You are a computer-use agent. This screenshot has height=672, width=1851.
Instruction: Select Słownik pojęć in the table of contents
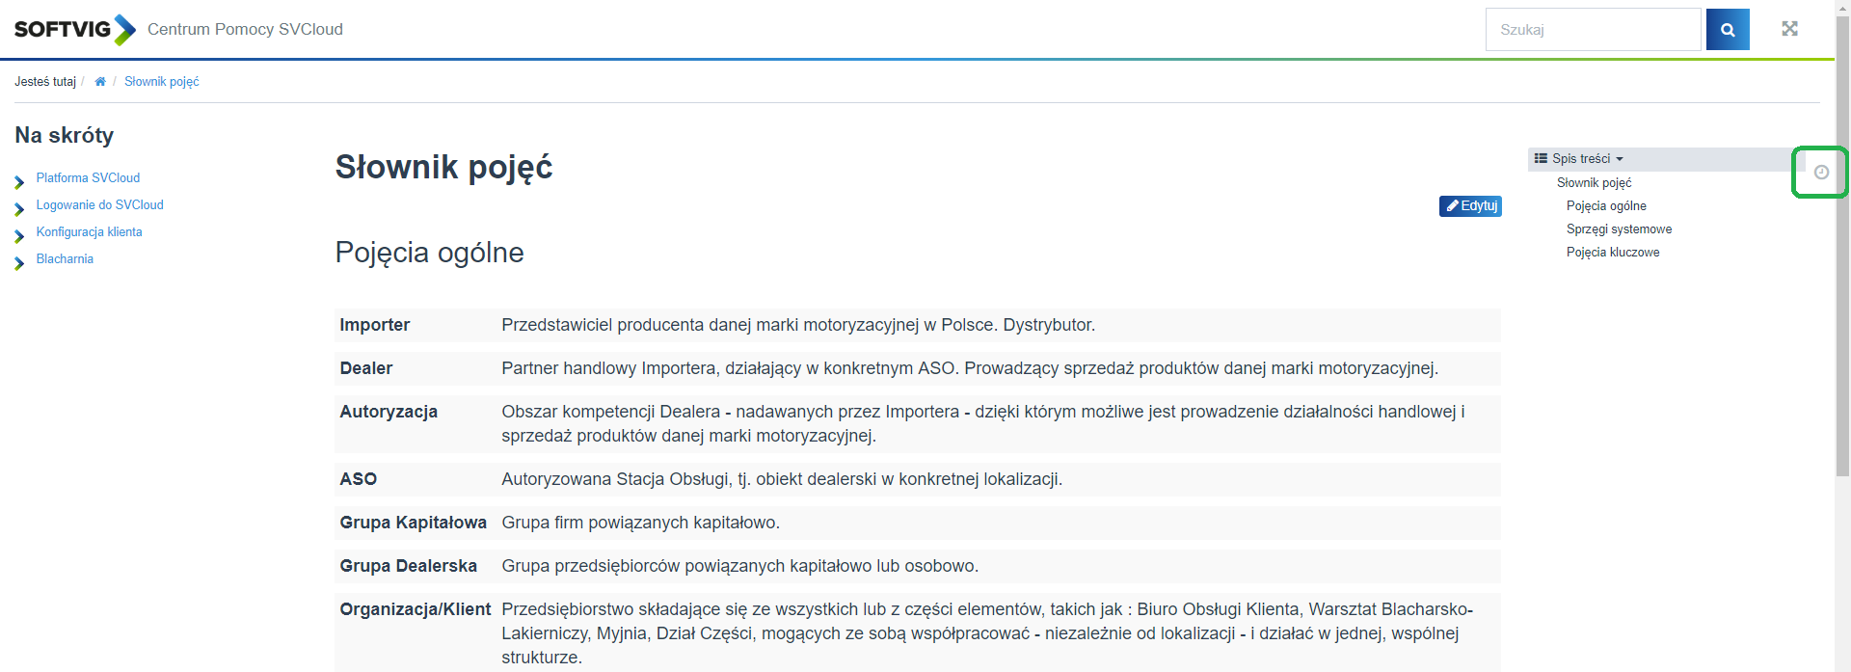(1594, 183)
